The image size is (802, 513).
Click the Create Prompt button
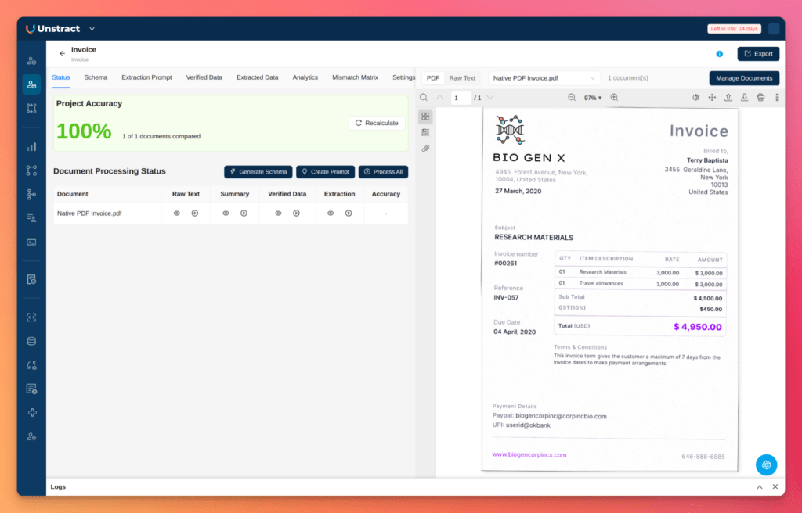[x=325, y=172]
